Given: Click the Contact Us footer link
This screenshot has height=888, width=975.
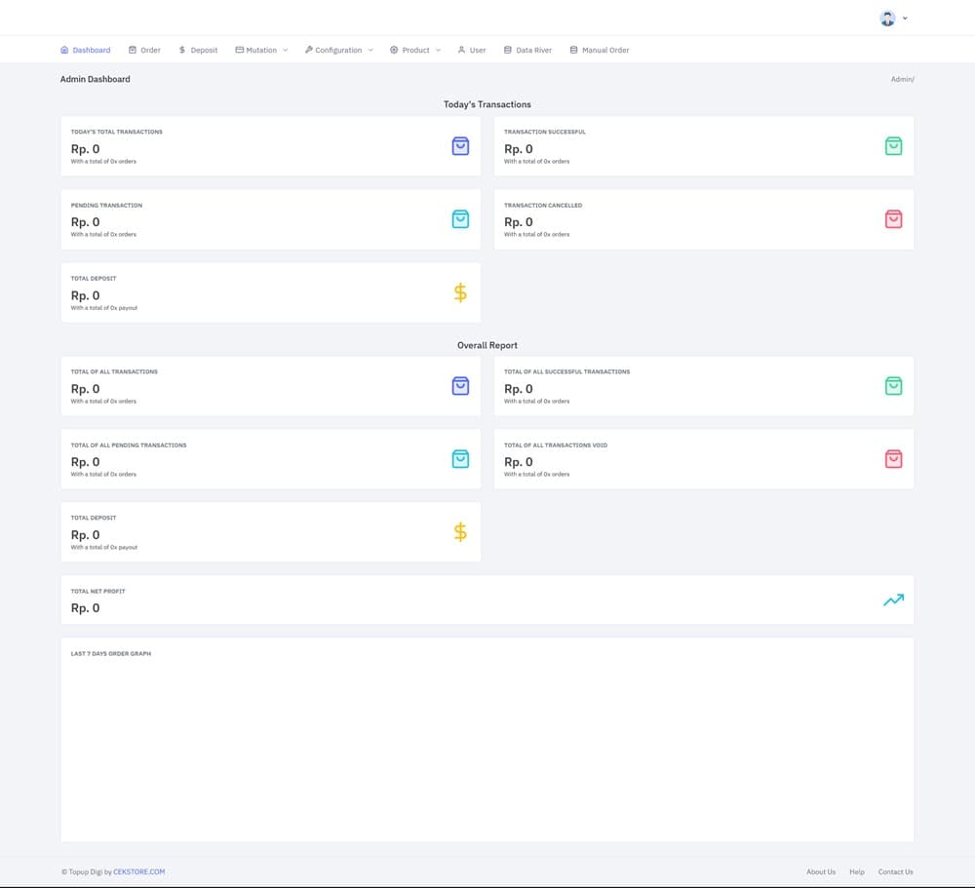Looking at the screenshot, I should (x=895, y=872).
